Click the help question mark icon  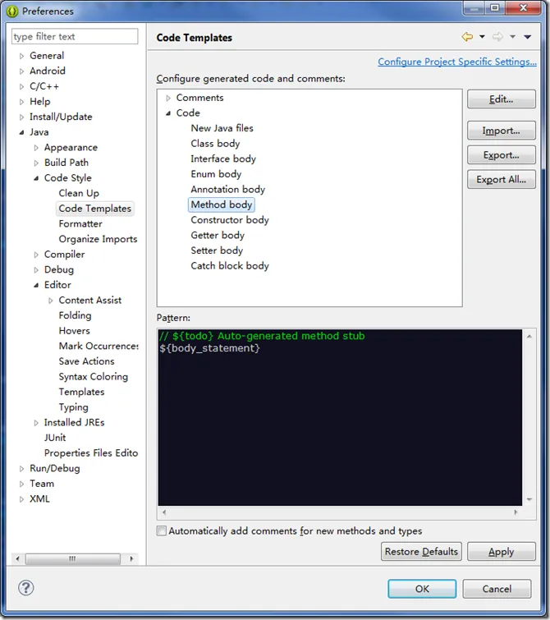coord(25,588)
